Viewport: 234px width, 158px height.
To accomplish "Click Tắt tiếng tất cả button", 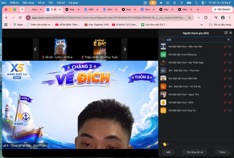I will 195,152.
